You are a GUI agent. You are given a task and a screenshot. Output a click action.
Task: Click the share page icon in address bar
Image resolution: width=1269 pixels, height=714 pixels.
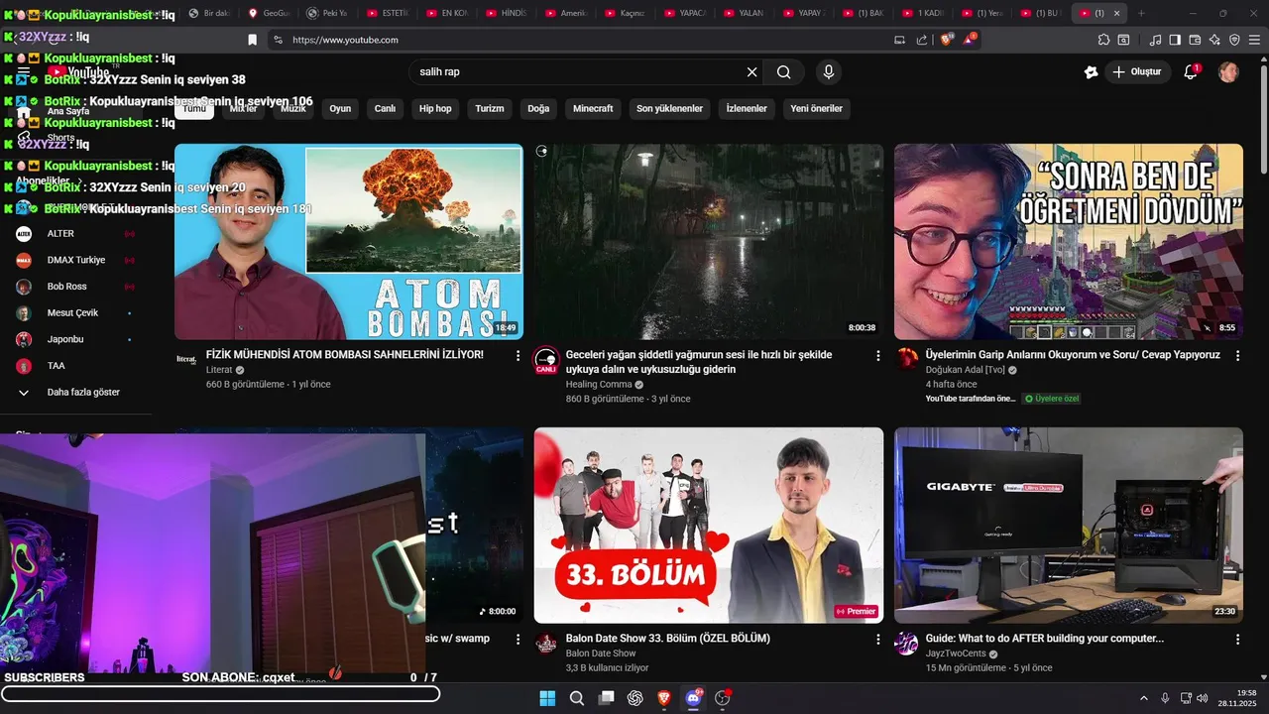tap(922, 40)
